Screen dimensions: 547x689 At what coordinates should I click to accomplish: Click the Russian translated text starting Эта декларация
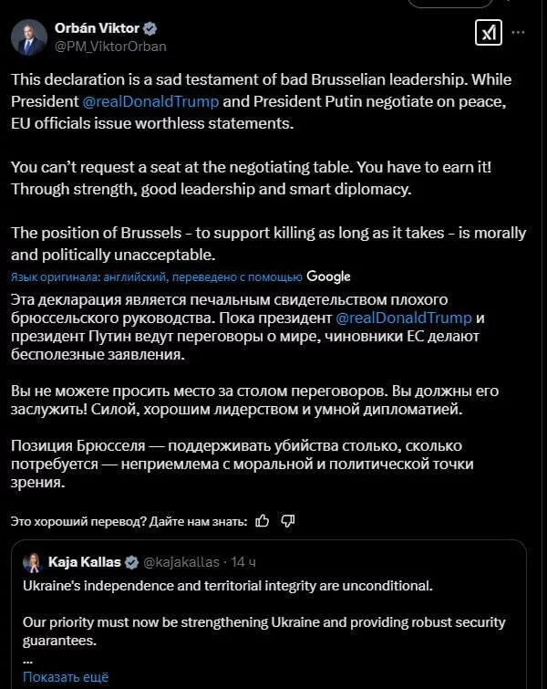point(237,309)
